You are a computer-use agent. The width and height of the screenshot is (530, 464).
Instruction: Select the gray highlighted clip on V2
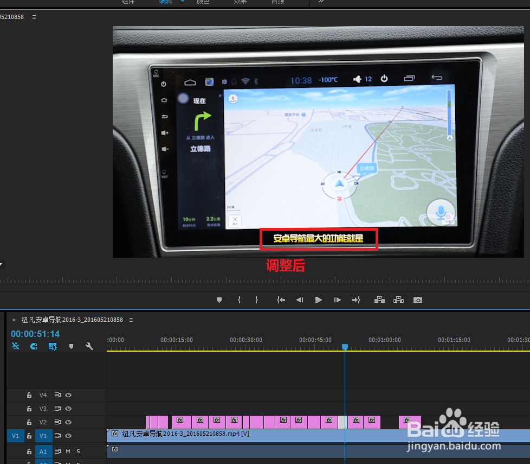(x=342, y=422)
